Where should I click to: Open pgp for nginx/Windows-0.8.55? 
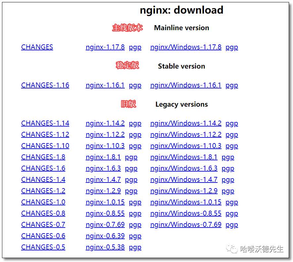232,214
